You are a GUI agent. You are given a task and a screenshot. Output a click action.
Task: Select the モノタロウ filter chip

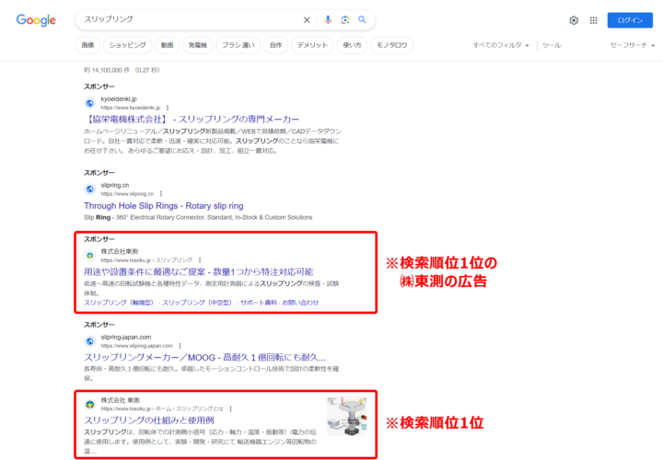[x=391, y=45]
